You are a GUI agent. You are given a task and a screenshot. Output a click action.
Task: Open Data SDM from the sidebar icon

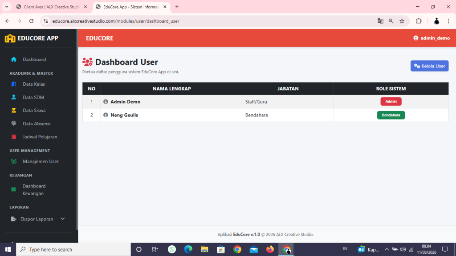click(x=13, y=97)
